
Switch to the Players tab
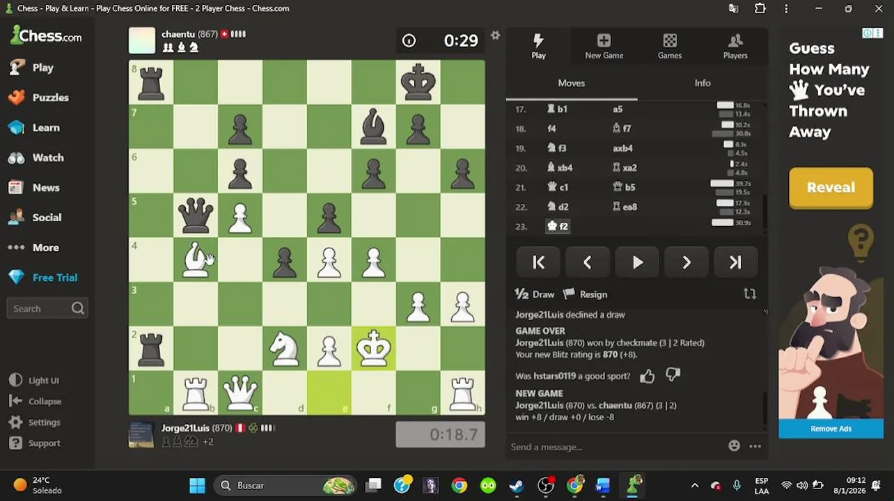click(x=735, y=46)
